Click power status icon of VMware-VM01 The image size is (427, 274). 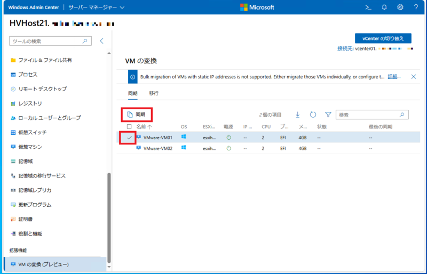229,138
